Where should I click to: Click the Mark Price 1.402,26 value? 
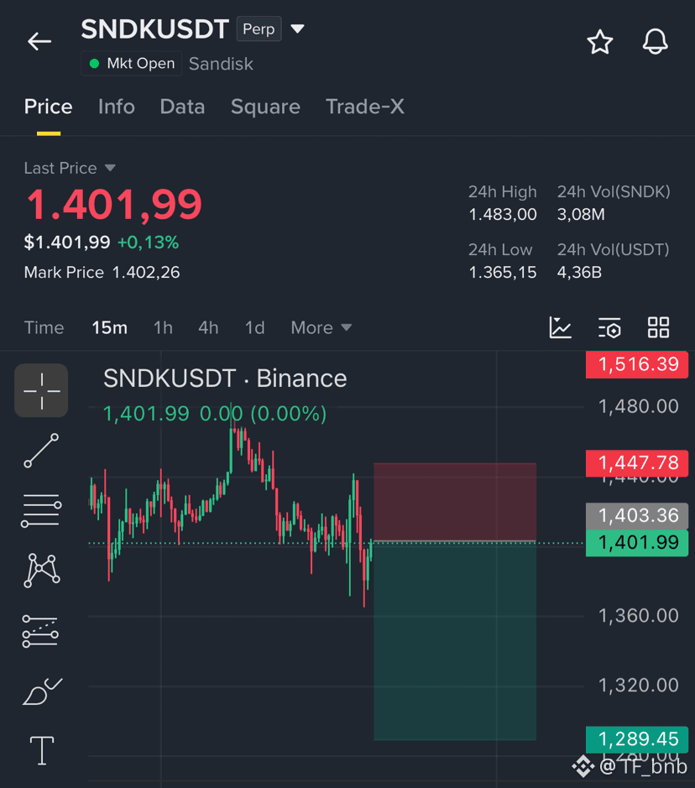click(x=146, y=273)
